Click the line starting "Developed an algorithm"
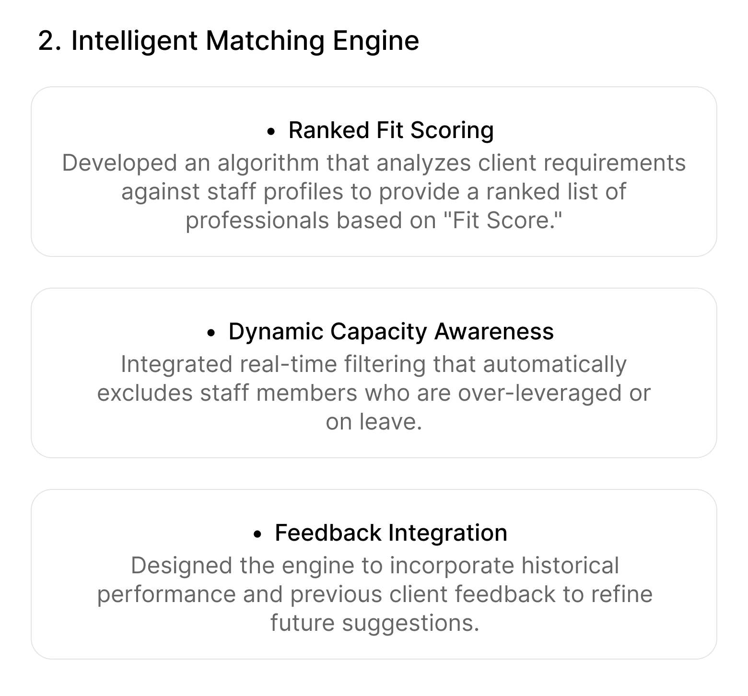The image size is (748, 696). tap(374, 163)
